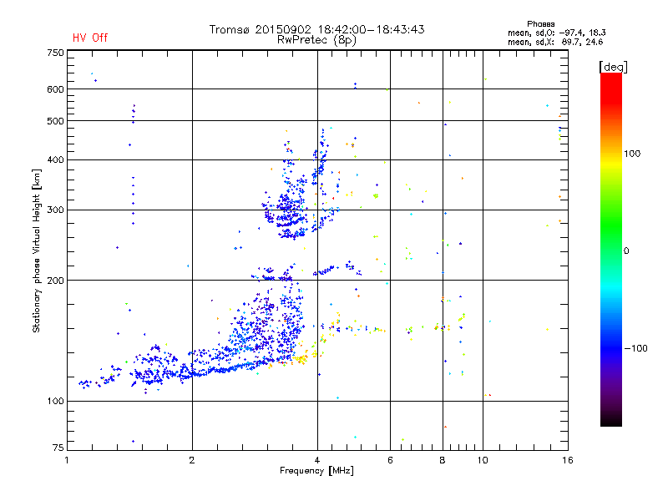The image size is (668, 501).
Task: Click y-axis tick label '500'
Action: pos(55,121)
